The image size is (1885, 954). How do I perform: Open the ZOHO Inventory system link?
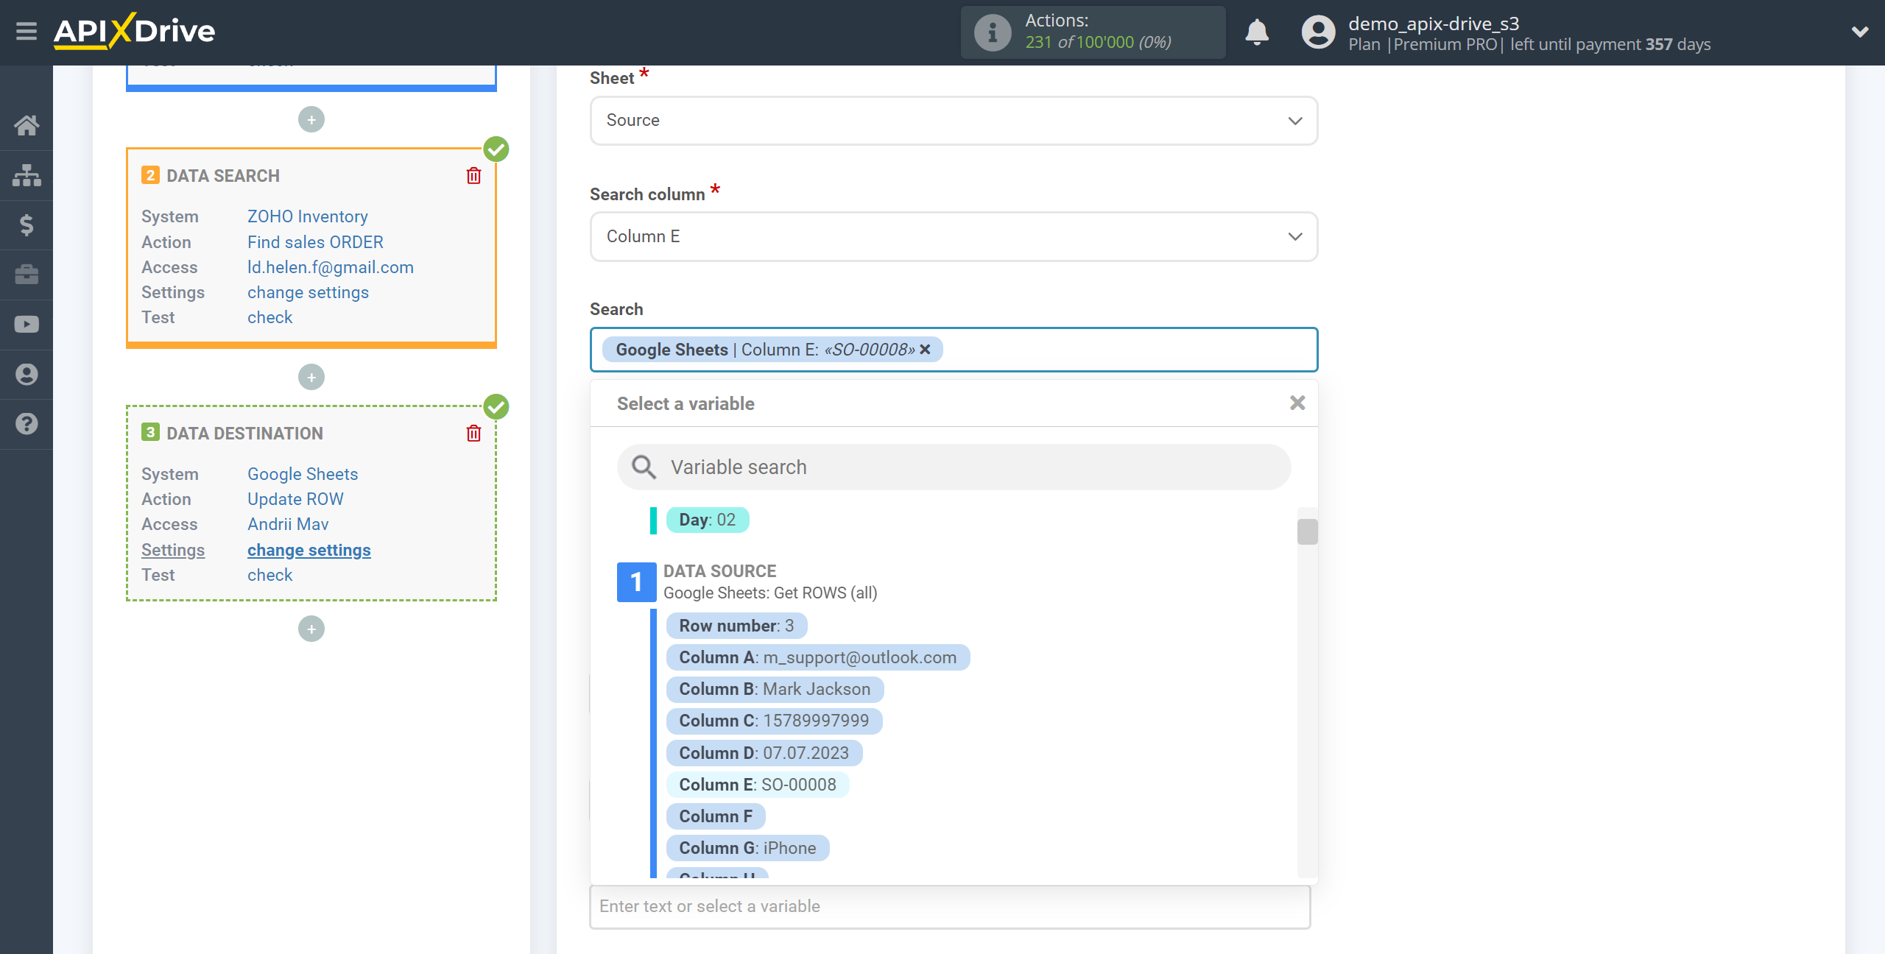(x=307, y=216)
